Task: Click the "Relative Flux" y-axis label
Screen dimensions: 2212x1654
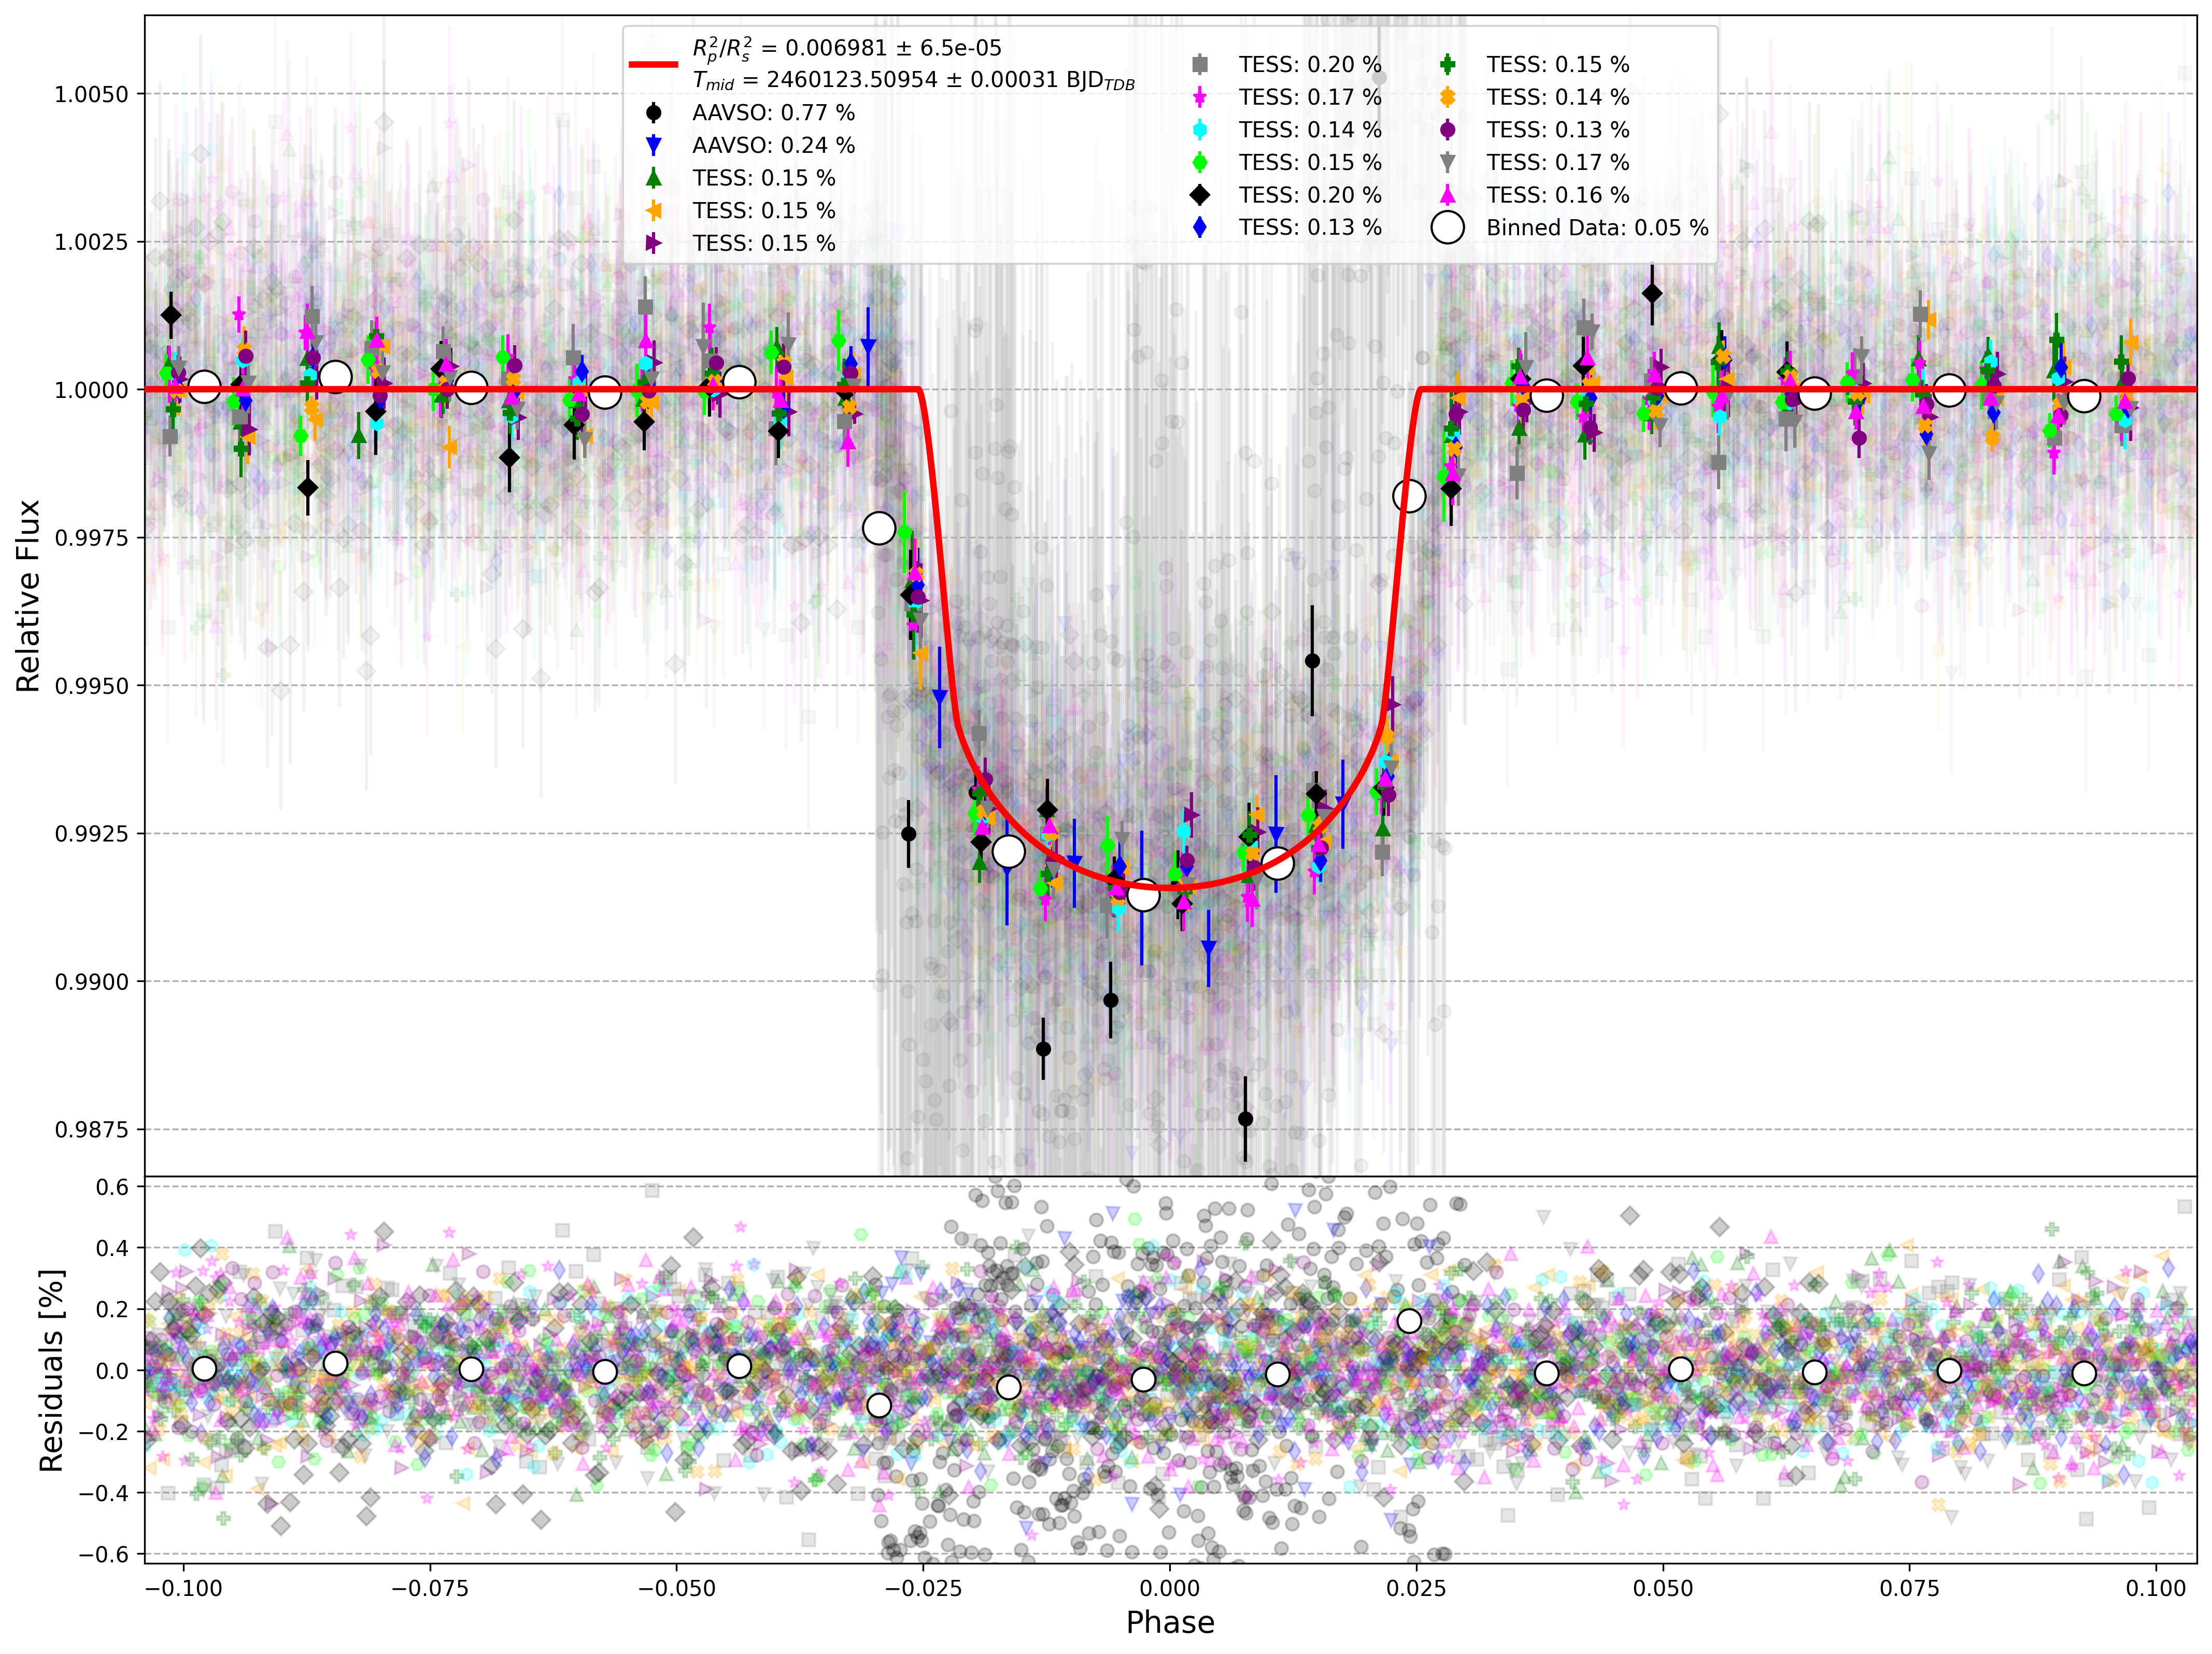Action: pyautogui.click(x=28, y=596)
